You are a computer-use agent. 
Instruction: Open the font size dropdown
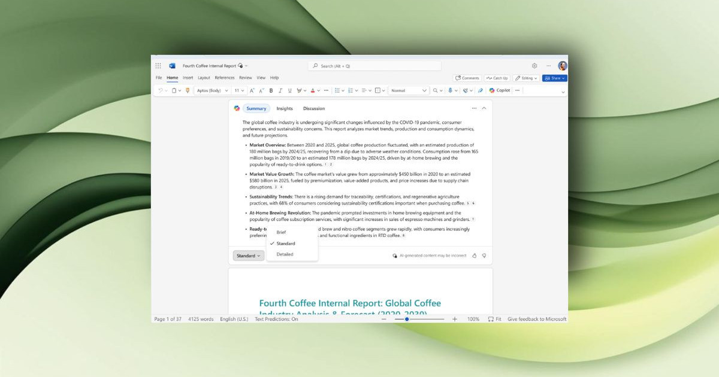[239, 90]
